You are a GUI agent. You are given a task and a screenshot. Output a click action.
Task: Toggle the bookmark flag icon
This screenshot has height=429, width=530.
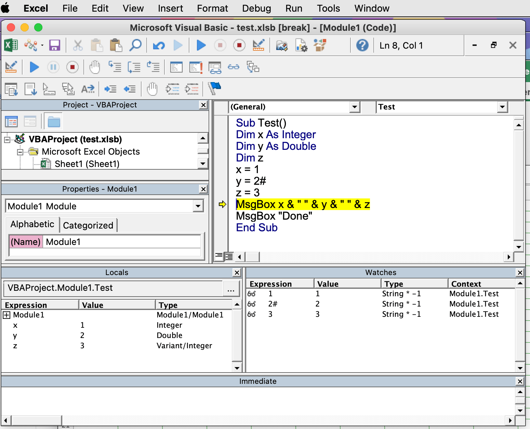tap(215, 88)
